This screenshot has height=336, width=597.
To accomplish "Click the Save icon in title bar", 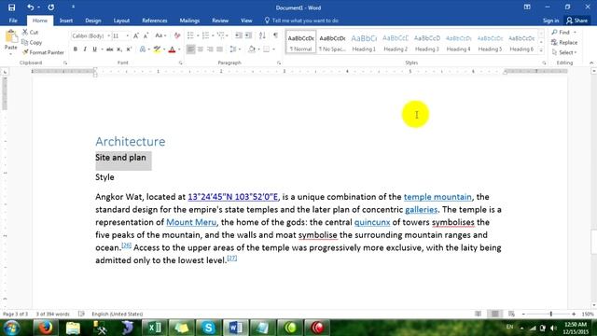I will [12, 7].
